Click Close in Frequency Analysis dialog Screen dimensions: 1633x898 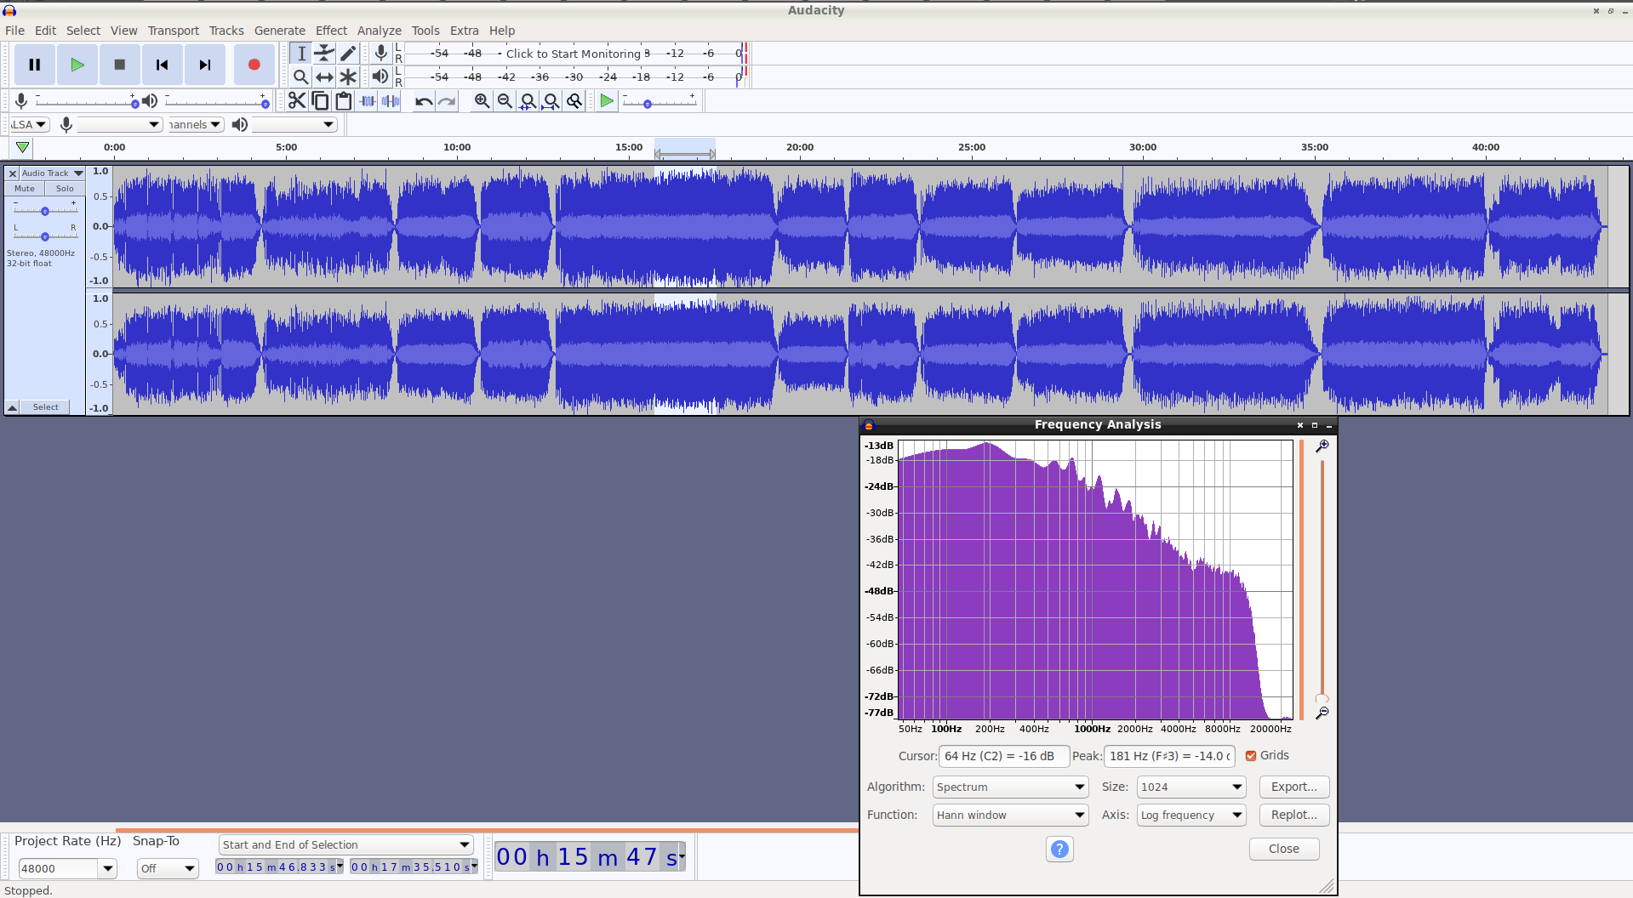(1284, 849)
